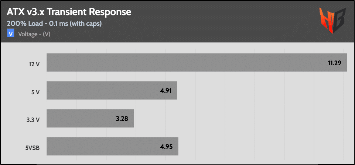Select the 12 V bar
355x165 pixels.
[x=185, y=63]
